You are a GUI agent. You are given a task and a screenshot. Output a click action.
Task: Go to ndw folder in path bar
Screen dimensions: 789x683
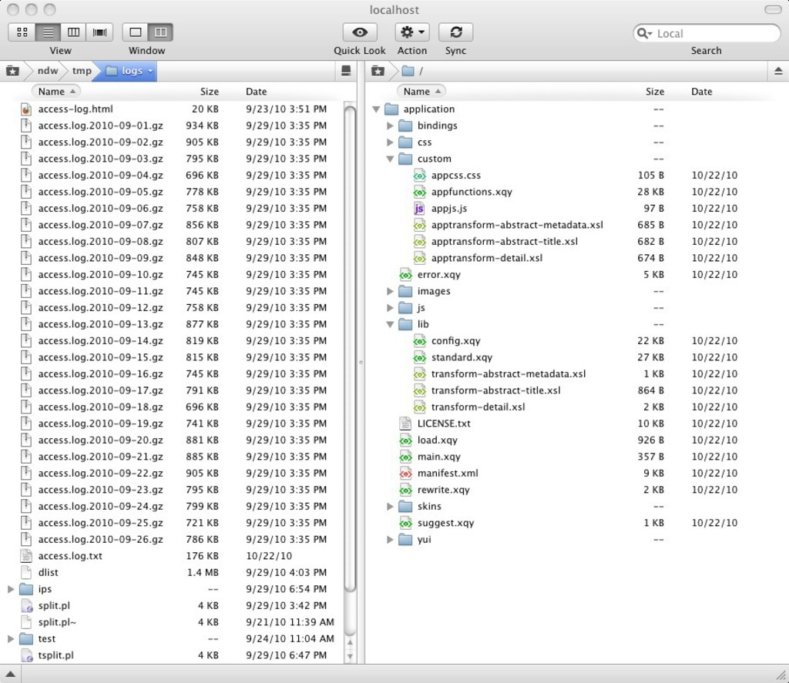tap(48, 71)
